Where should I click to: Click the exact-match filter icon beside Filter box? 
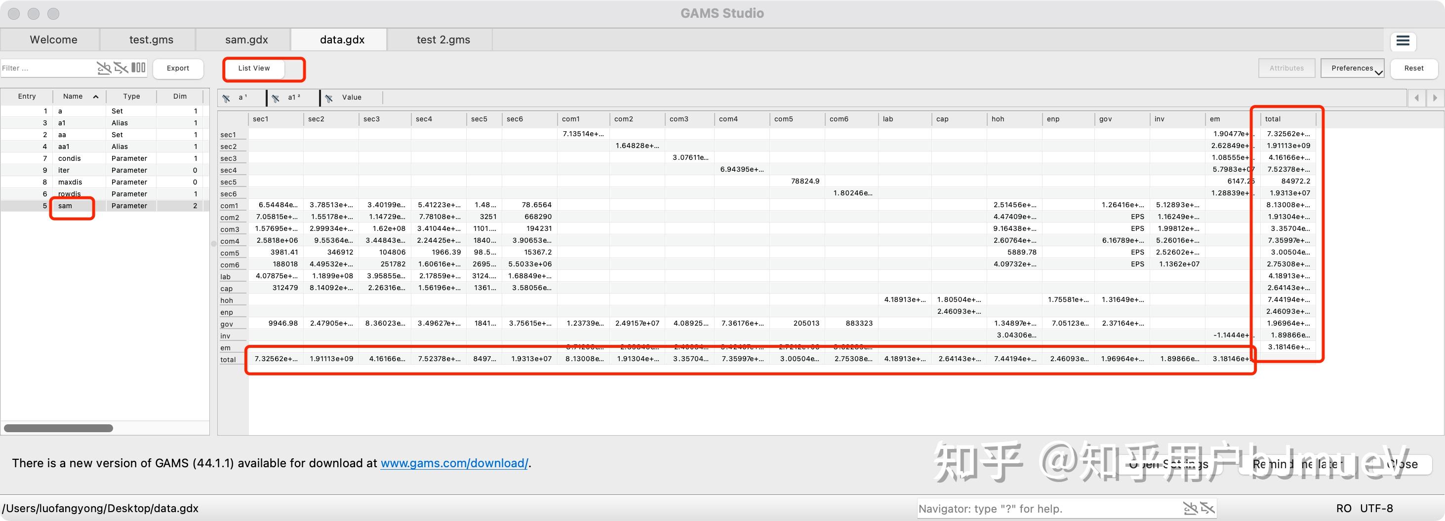[x=120, y=68]
